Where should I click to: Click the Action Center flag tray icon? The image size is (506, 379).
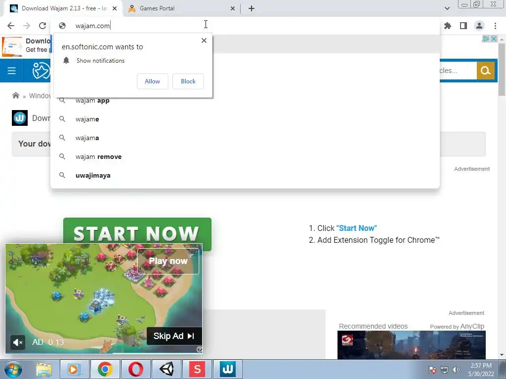432,370
